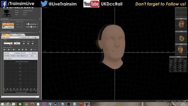This screenshot has height=106, width=188.
Task: Select the TrackClip tracking target button
Action: (8, 24)
